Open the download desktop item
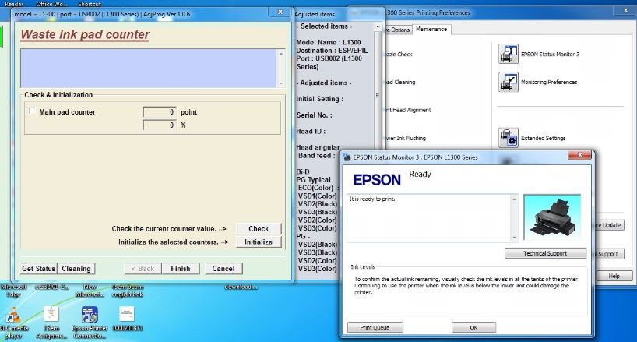The width and height of the screenshot is (637, 342). tap(241, 287)
